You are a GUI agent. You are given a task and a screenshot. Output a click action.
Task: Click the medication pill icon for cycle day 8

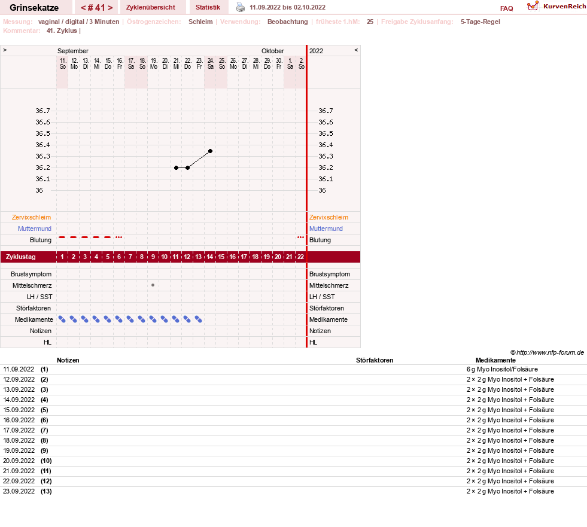(x=141, y=319)
